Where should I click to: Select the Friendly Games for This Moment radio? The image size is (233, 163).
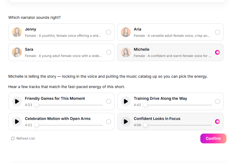109,101
